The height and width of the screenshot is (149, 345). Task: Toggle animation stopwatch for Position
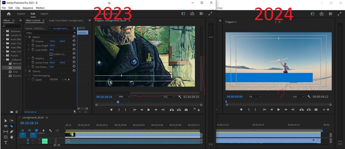33,41
